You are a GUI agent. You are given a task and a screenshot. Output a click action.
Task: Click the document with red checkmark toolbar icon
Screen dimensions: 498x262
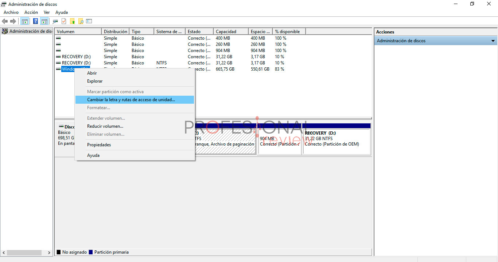[64, 21]
